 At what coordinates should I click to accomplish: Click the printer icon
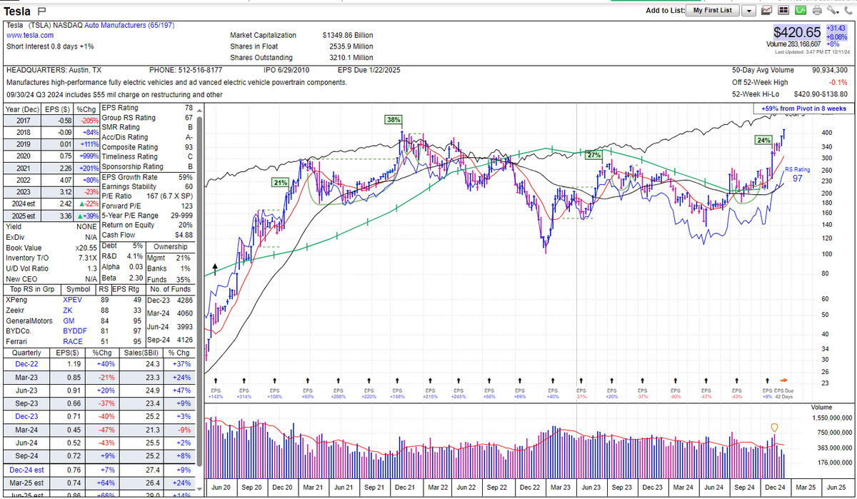[817, 11]
